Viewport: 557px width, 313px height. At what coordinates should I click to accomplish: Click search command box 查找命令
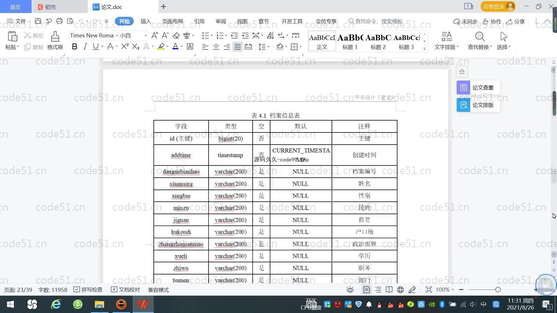point(376,21)
